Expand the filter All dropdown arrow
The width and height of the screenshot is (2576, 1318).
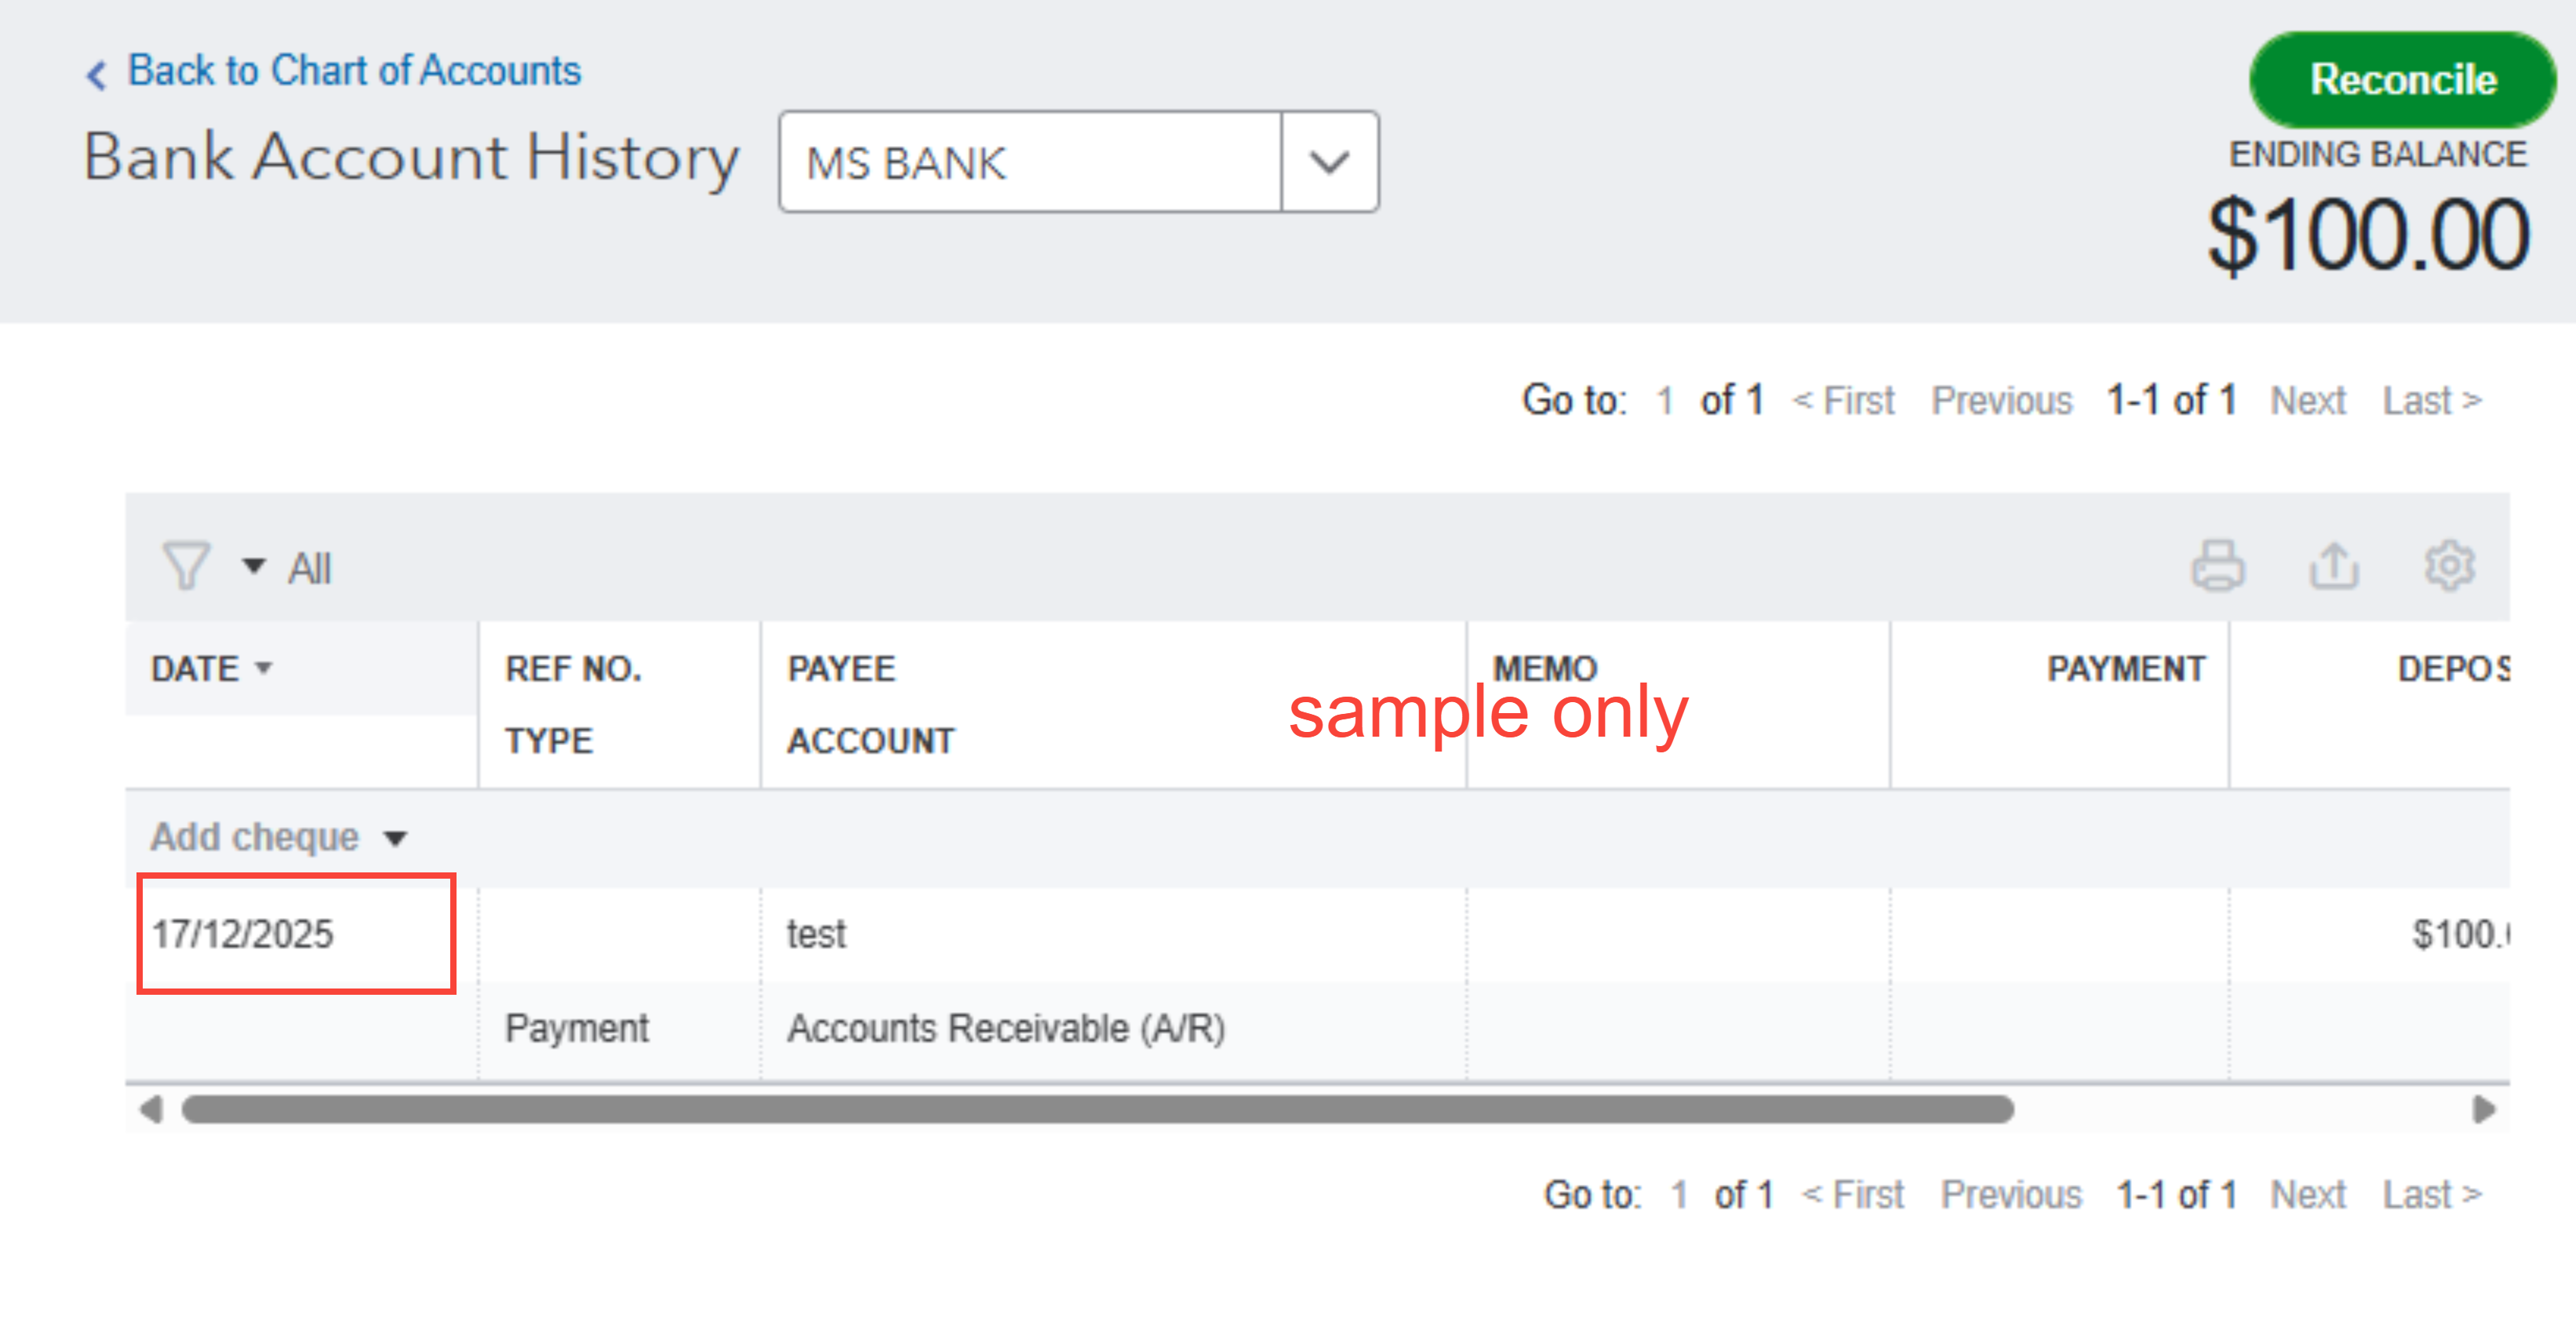(254, 567)
